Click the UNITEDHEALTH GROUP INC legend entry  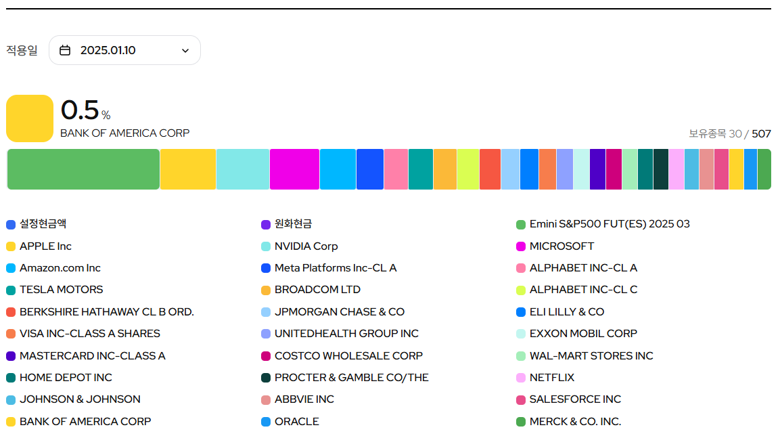click(x=340, y=334)
